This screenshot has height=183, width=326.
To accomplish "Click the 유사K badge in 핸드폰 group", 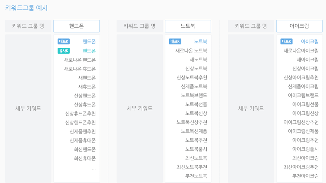I will tap(63, 51).
